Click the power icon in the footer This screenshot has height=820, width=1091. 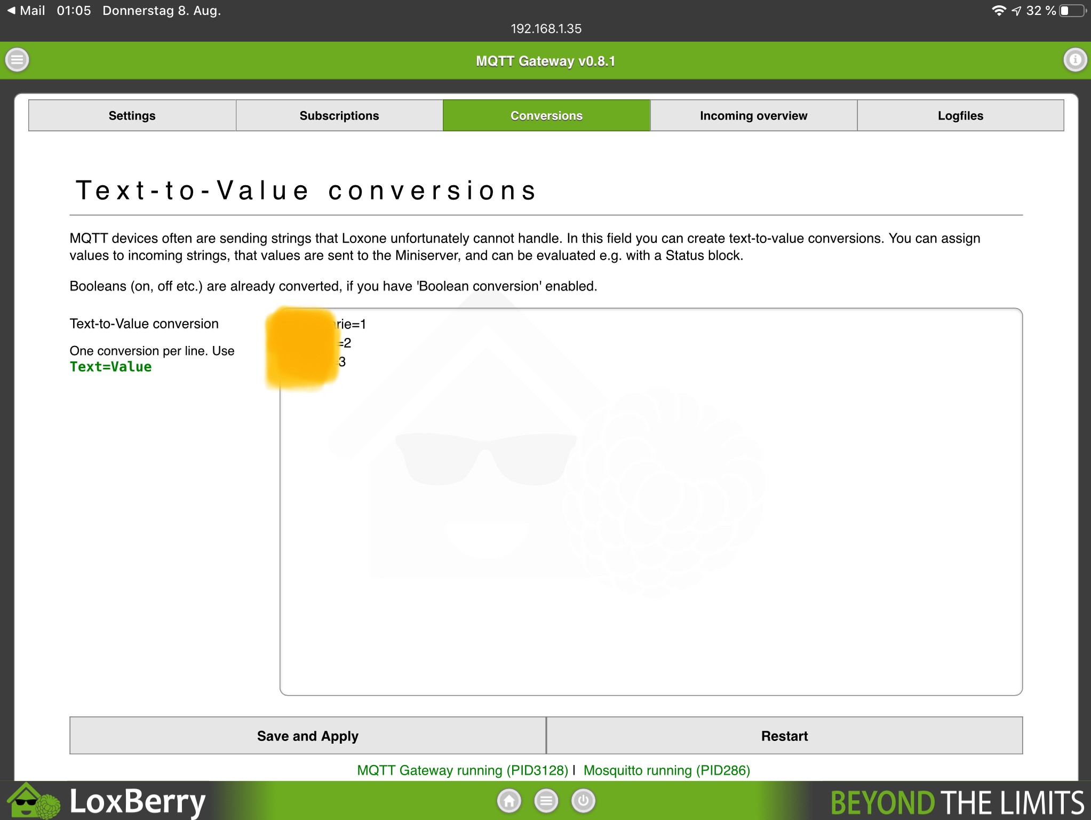[583, 800]
